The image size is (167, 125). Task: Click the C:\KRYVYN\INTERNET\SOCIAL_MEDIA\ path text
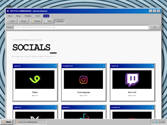(x=27, y=40)
